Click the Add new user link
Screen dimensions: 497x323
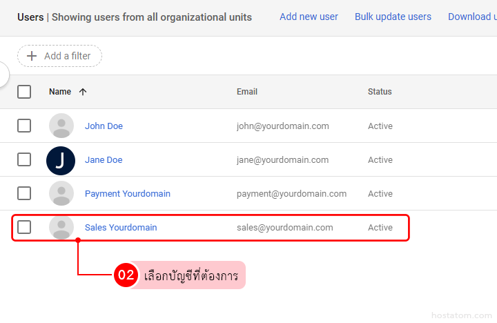click(x=309, y=17)
